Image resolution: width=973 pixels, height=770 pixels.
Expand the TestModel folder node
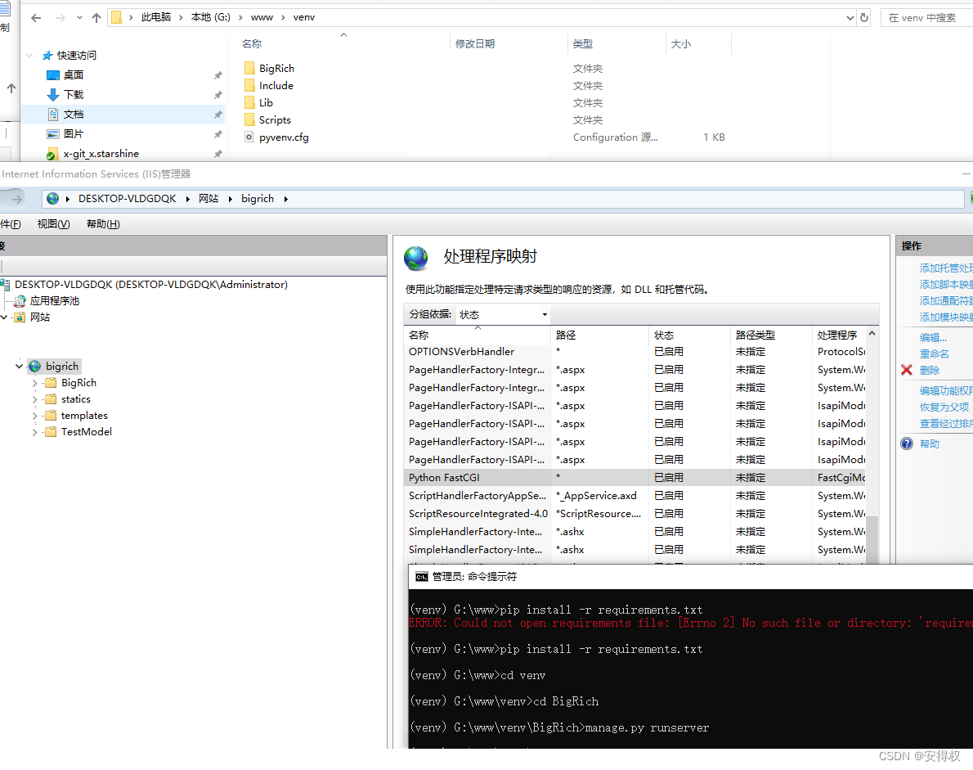point(34,431)
